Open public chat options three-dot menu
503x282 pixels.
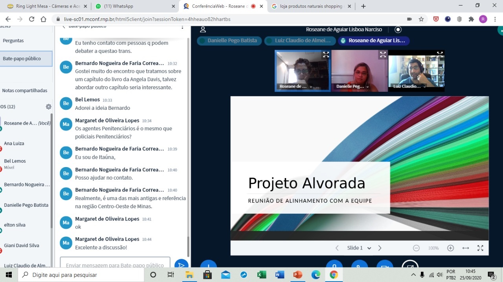pos(182,27)
